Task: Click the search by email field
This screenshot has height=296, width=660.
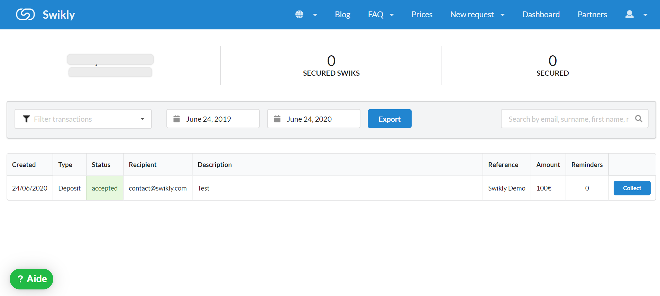Action: (x=568, y=119)
